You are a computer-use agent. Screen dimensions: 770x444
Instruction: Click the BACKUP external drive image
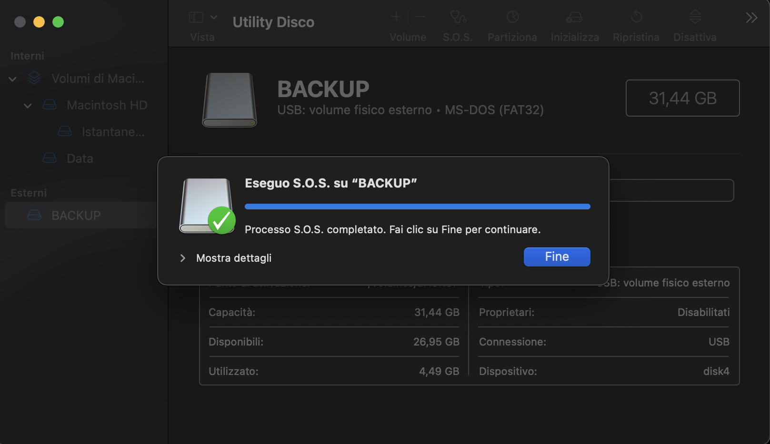coord(230,100)
